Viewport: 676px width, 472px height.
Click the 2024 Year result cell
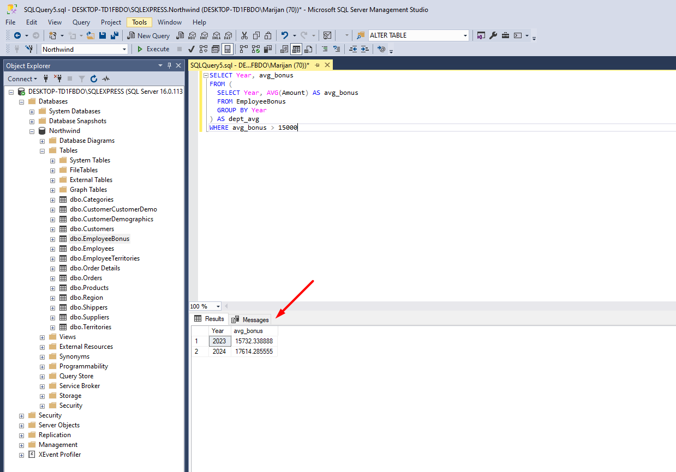[x=219, y=352]
